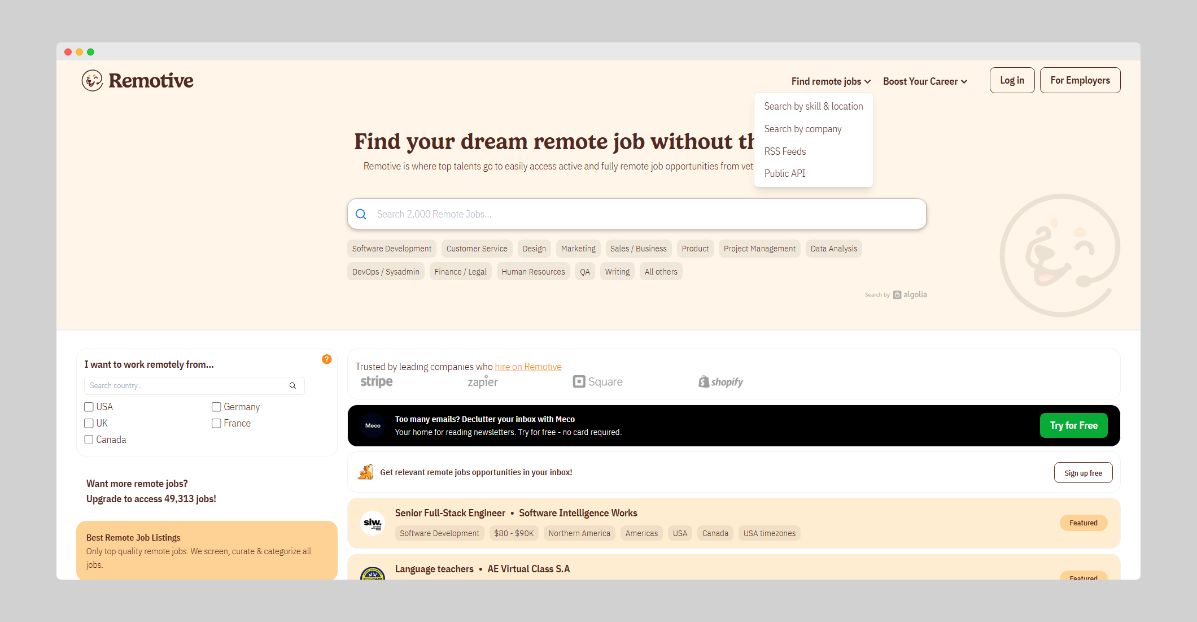Click the For Employers button
The height and width of the screenshot is (622, 1197).
coord(1080,80)
